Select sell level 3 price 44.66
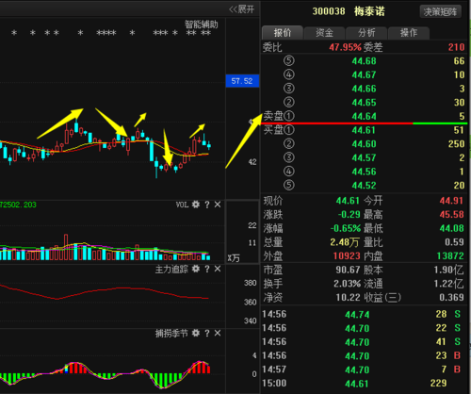 click(x=365, y=89)
